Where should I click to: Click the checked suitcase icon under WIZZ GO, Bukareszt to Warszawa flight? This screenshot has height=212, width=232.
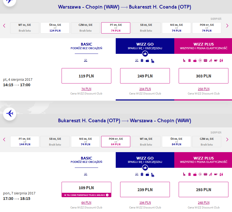pos(147,174)
